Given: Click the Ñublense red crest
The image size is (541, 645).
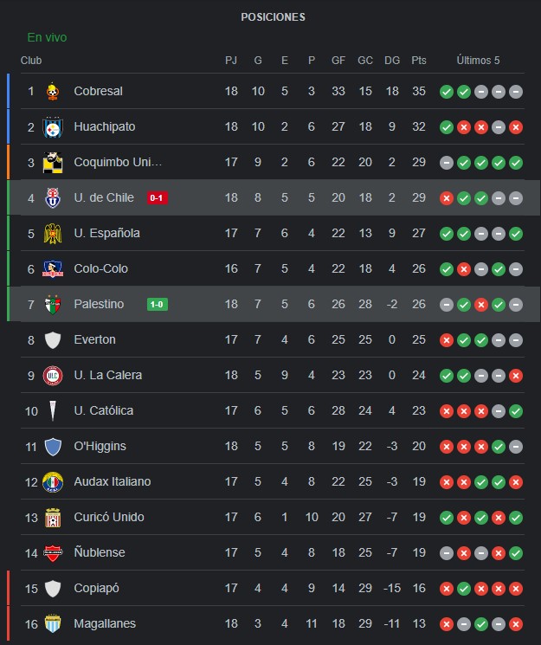Looking at the screenshot, I should point(53,553).
